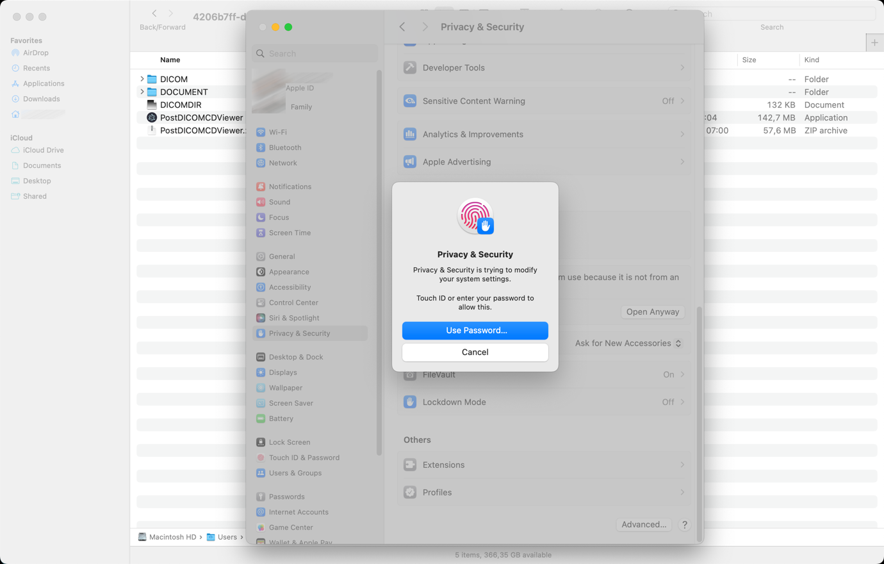
Task: Expand the DICOM folder
Action: pos(142,79)
